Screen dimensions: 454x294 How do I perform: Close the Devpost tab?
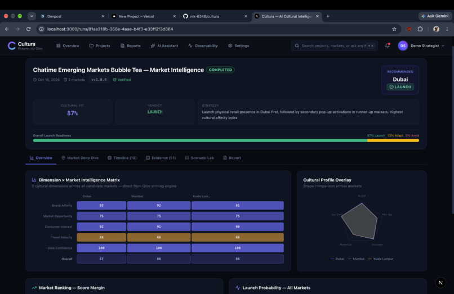pos(103,16)
